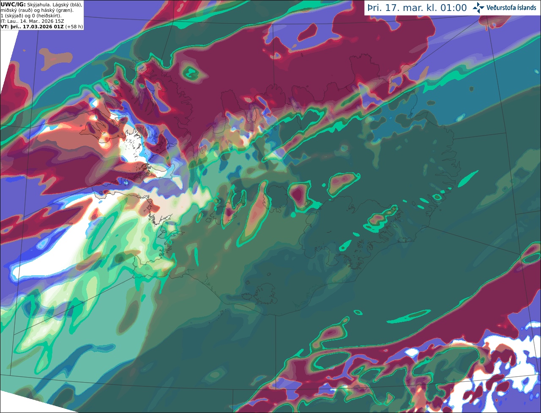Click the Veðurstofa Íslands logo icon

coord(478,8)
